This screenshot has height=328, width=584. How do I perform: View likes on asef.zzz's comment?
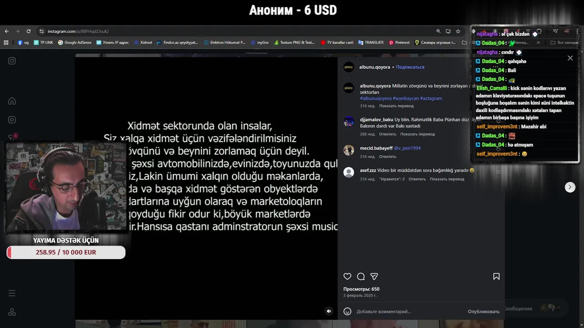pyautogui.click(x=392, y=179)
